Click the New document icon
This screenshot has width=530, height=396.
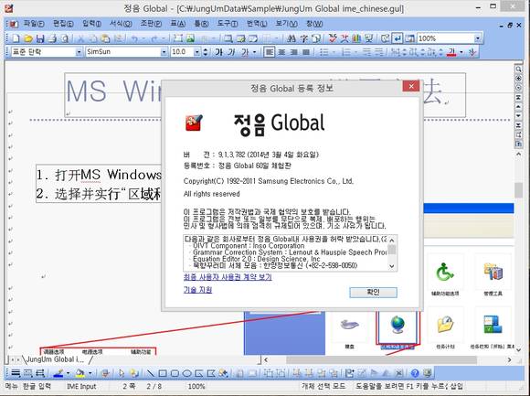[x=16, y=38]
